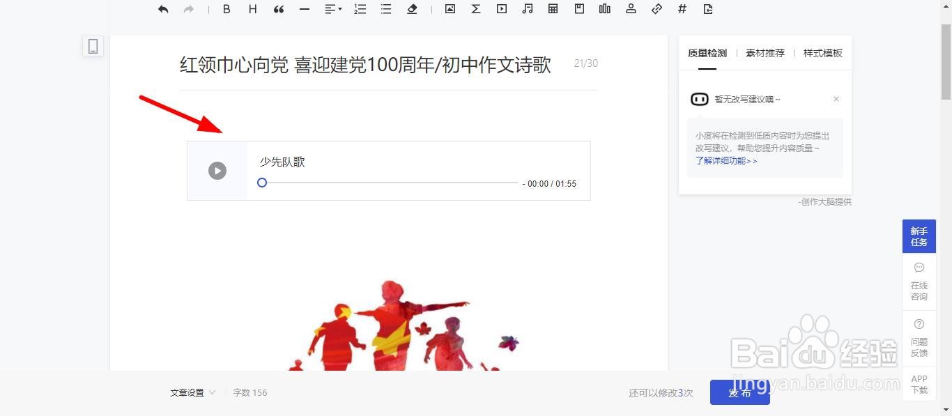Insert a math formula with the sigma icon
952x416 pixels.
(x=475, y=9)
